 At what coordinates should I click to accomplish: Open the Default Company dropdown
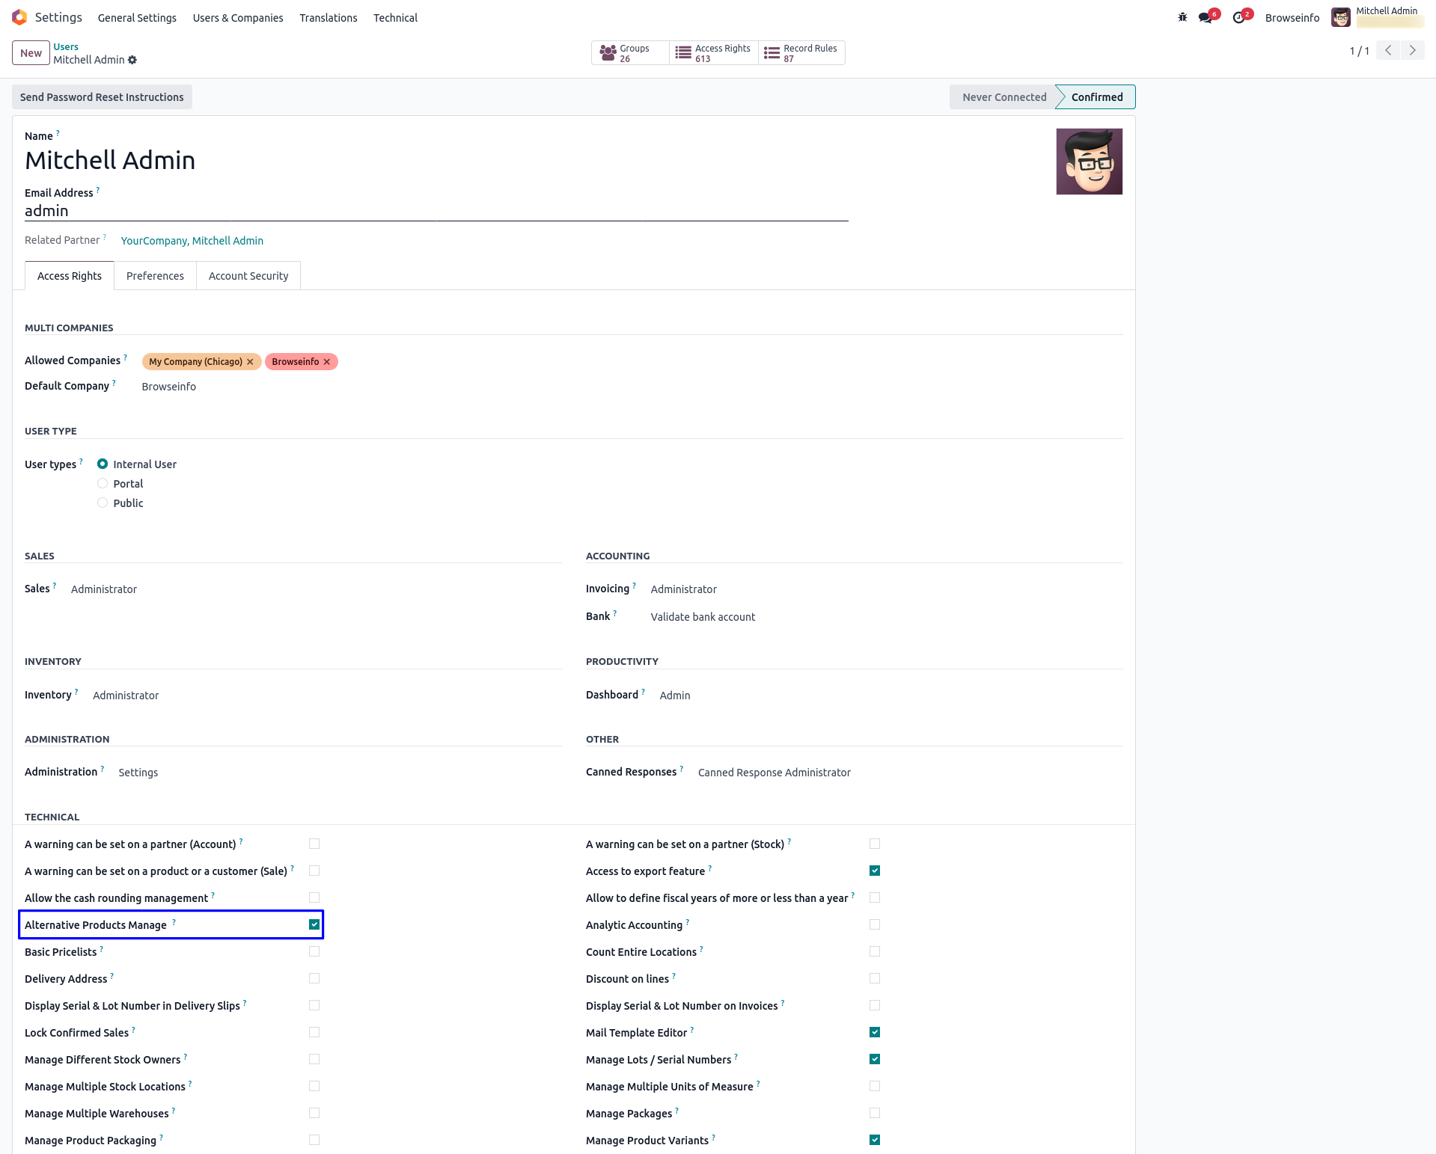169,387
